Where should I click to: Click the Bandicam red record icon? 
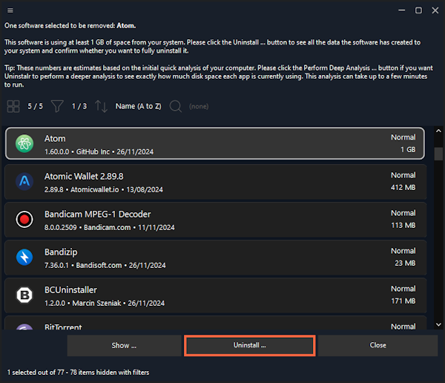point(24,219)
